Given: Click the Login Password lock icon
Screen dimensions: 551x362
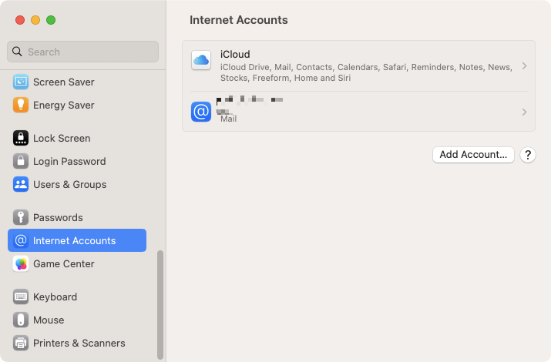Looking at the screenshot, I should point(21,161).
